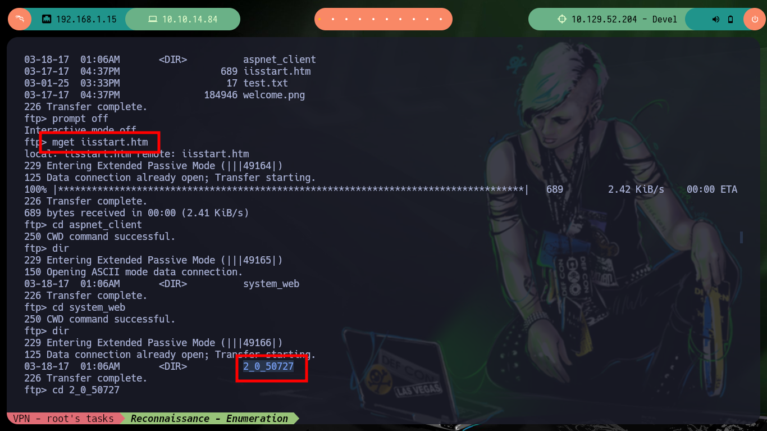Select the Reconnaissance - Enumeration tab
The image size is (767, 431).
209,419
